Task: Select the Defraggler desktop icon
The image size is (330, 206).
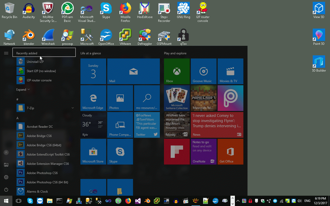Action: tap(145, 37)
